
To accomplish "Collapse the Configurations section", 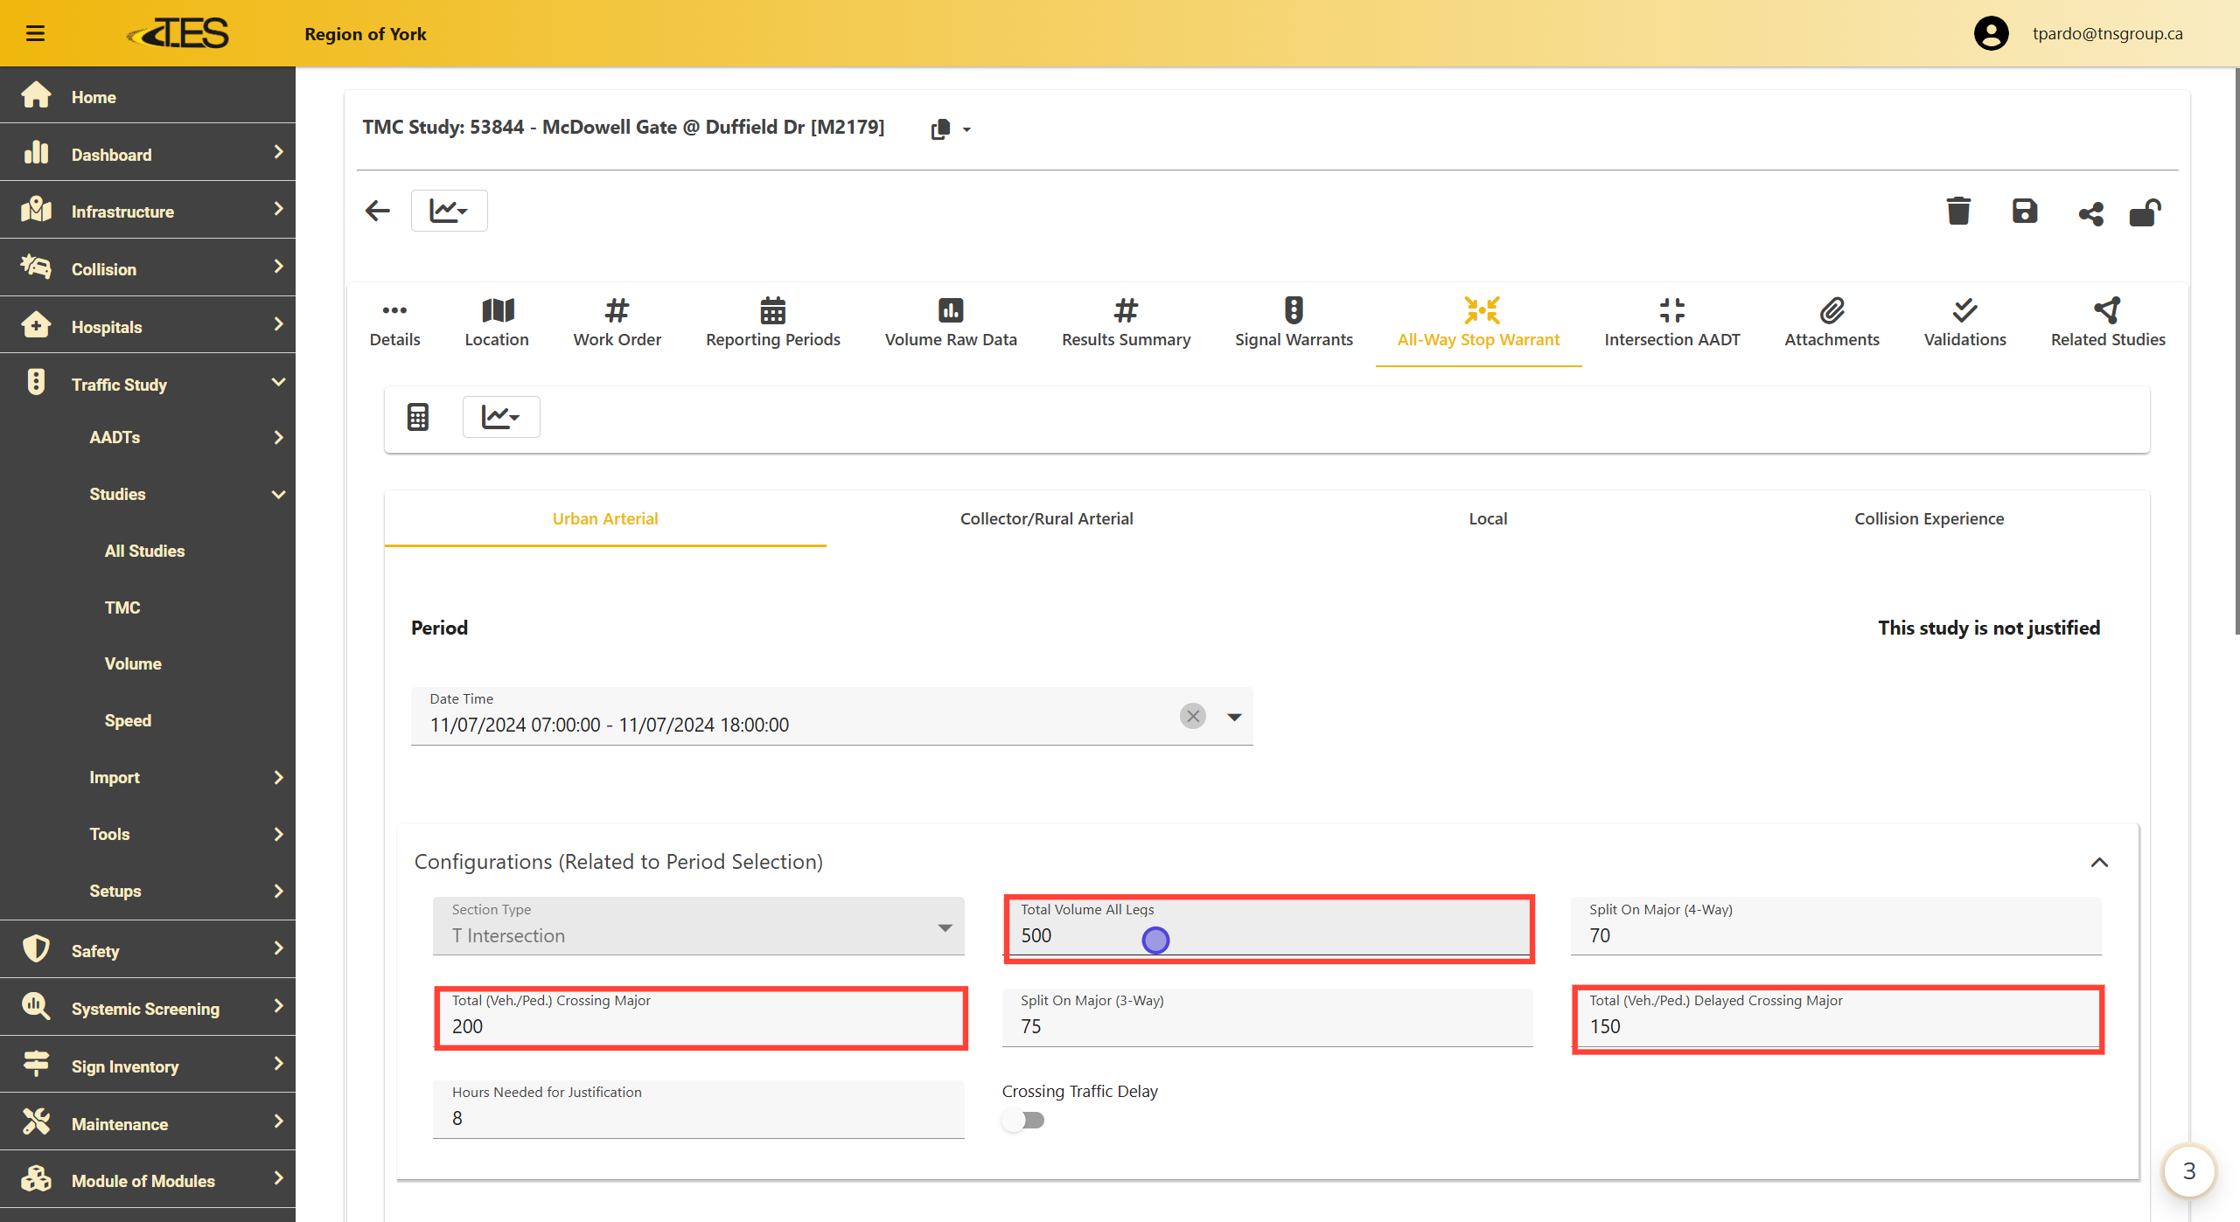I will (2098, 862).
